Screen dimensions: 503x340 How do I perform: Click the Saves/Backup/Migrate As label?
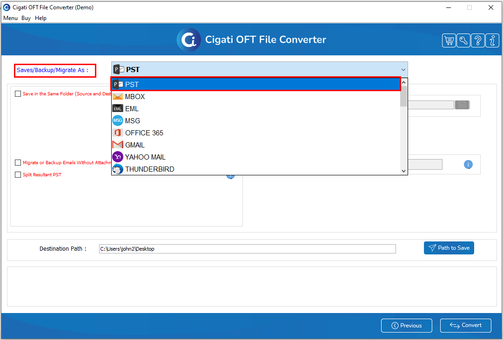coord(53,70)
